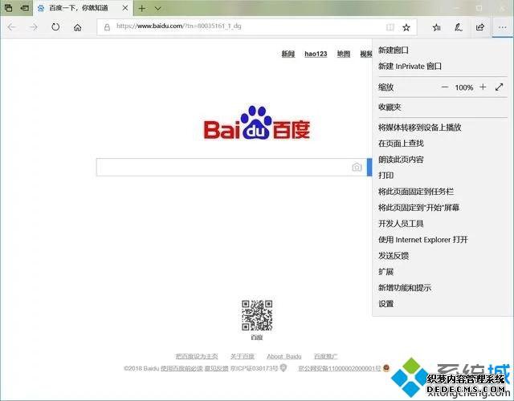
Task: Close the three-dots Settings and more menu
Action: click(x=502, y=27)
